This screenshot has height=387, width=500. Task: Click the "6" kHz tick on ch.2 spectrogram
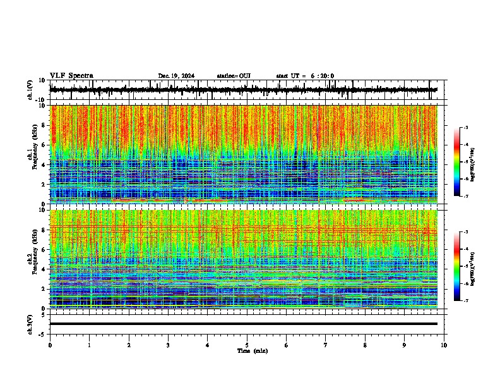44,250
